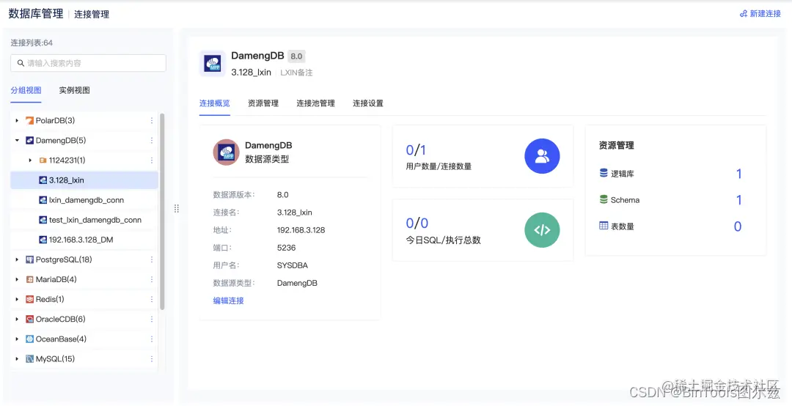Click the 逻辑库 count value 1
792x406 pixels.
click(739, 174)
